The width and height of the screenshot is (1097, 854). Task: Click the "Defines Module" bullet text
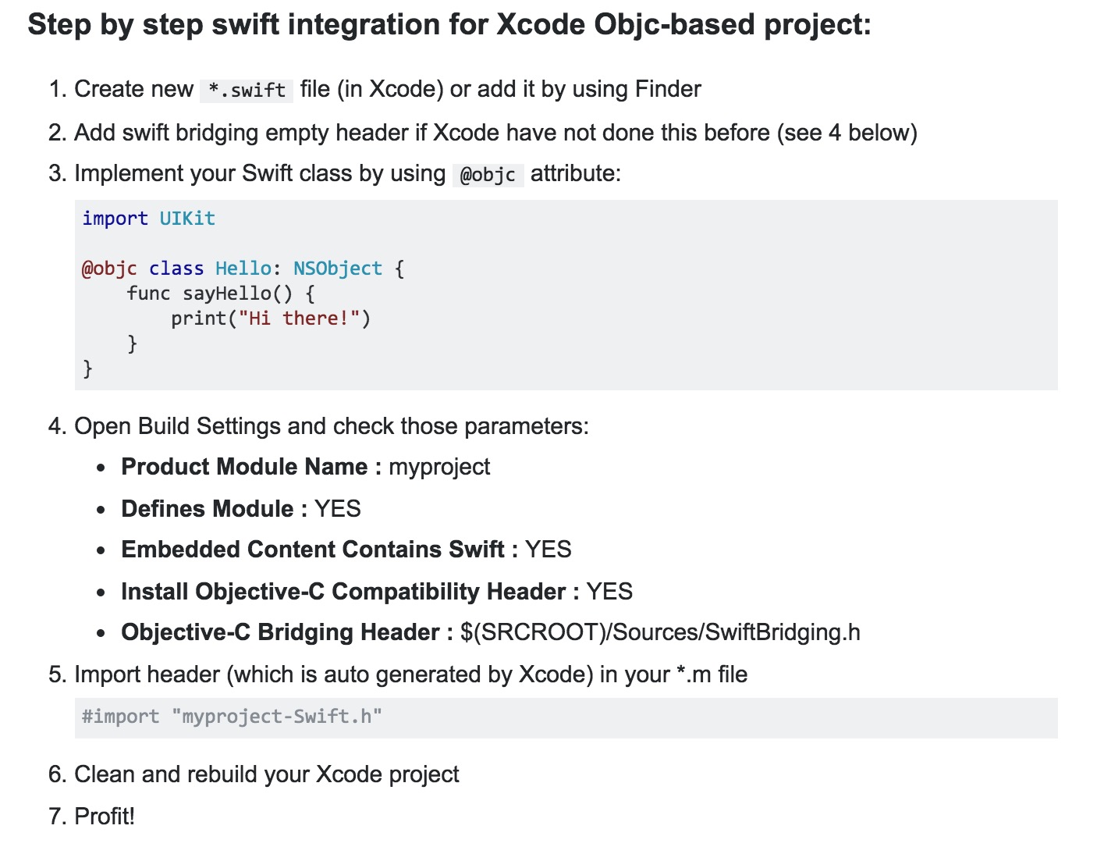coord(207,509)
